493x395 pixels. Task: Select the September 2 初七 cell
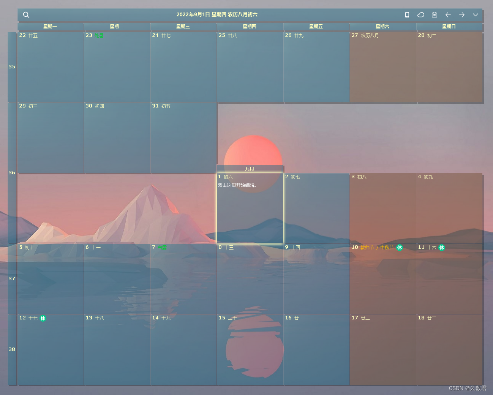click(316, 209)
